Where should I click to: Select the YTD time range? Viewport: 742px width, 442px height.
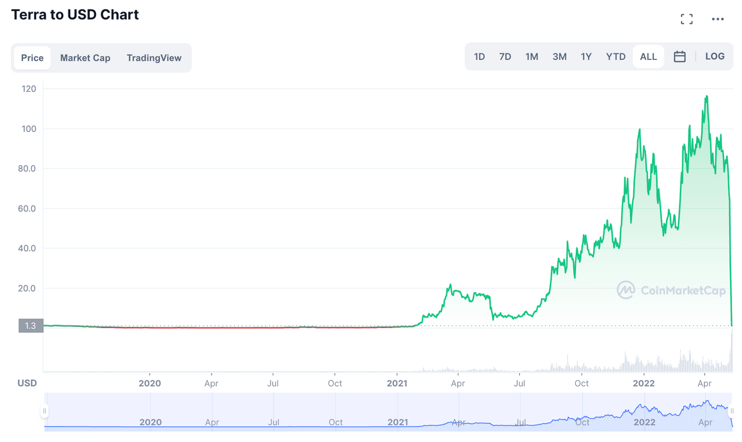point(615,56)
